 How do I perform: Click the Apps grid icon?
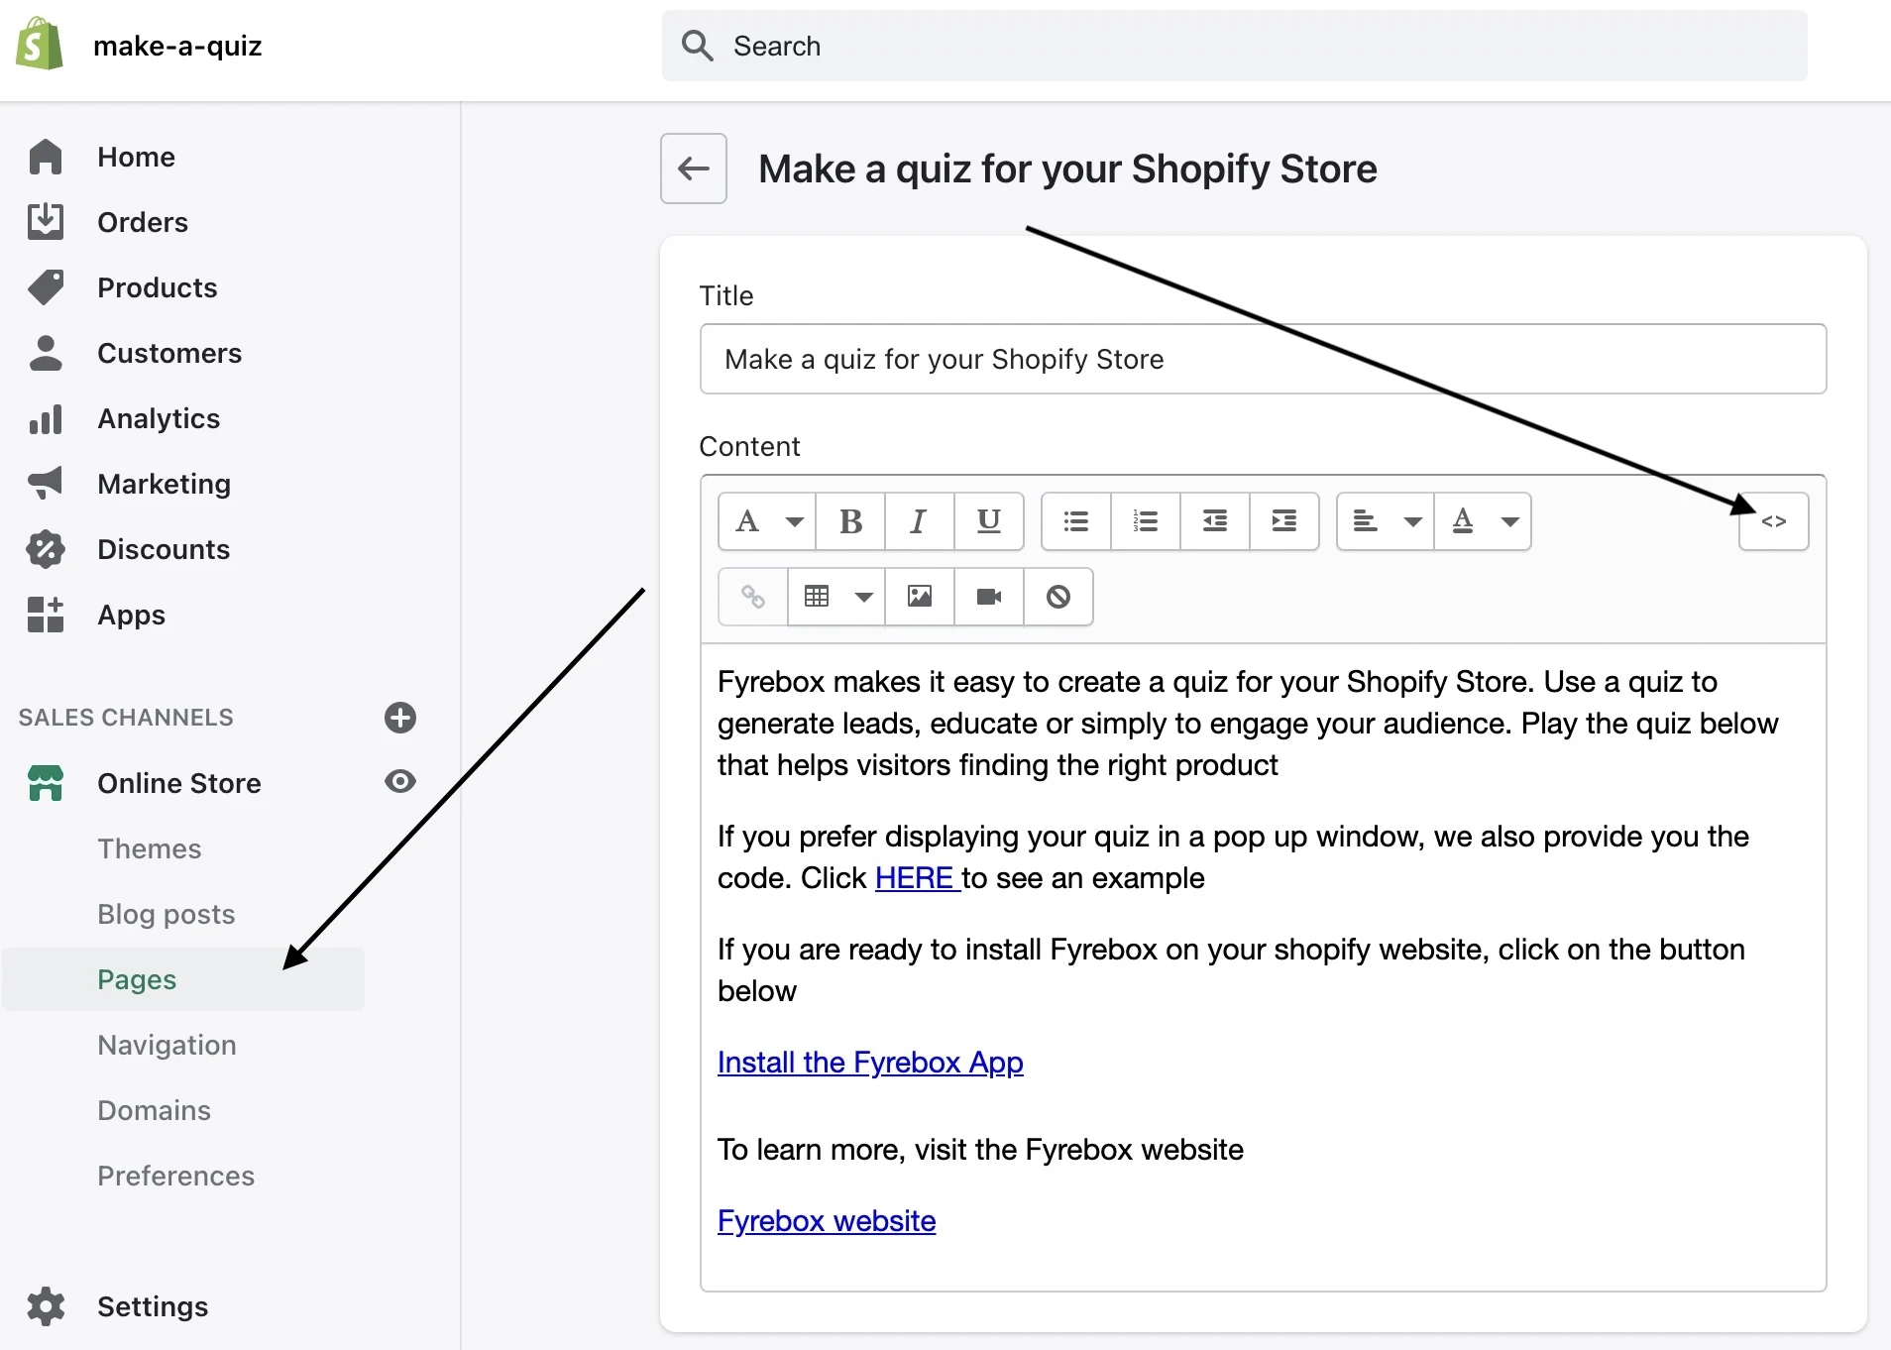[x=46, y=615]
